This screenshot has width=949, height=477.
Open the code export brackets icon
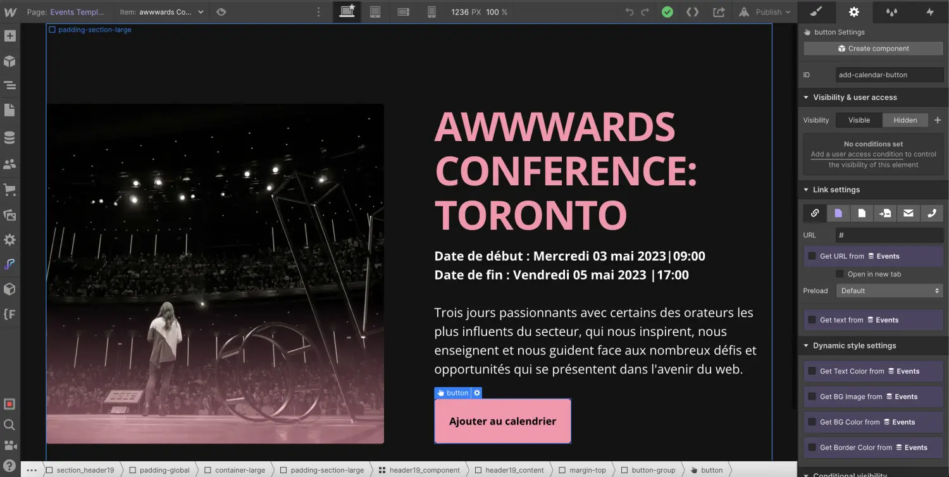click(693, 12)
